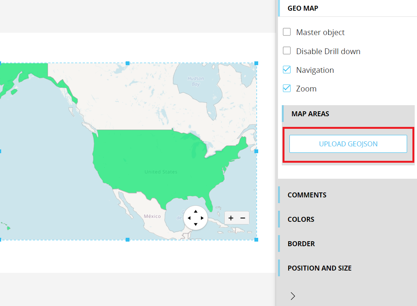The image size is (417, 306).
Task: Expand the Comments section
Action: tap(307, 195)
